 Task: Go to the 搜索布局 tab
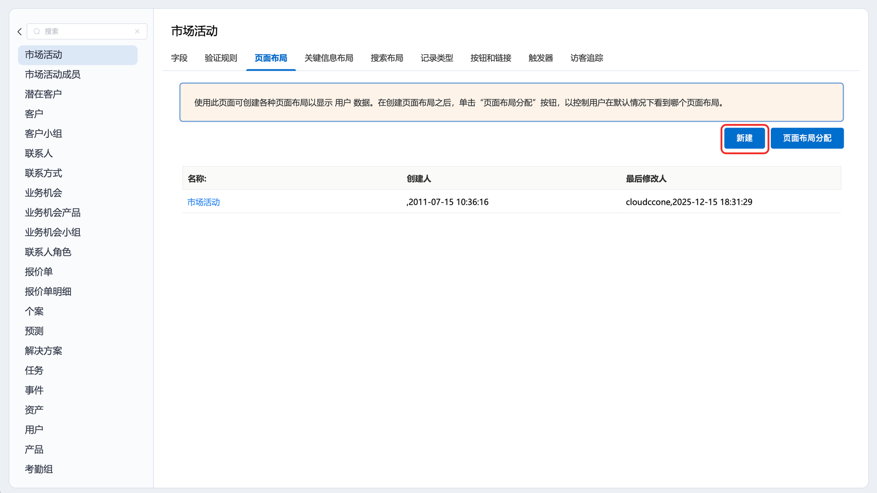pos(387,58)
